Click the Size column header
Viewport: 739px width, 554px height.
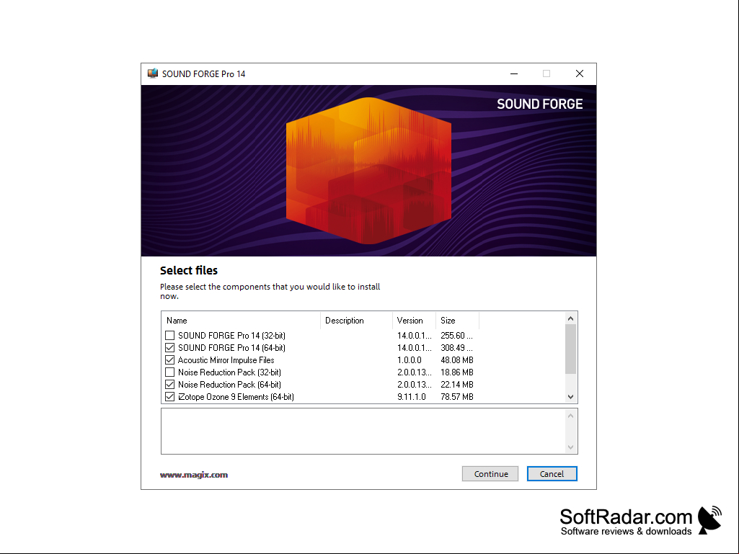pyautogui.click(x=457, y=321)
